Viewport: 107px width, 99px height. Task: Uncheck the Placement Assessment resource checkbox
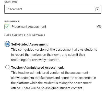tap(7, 27)
